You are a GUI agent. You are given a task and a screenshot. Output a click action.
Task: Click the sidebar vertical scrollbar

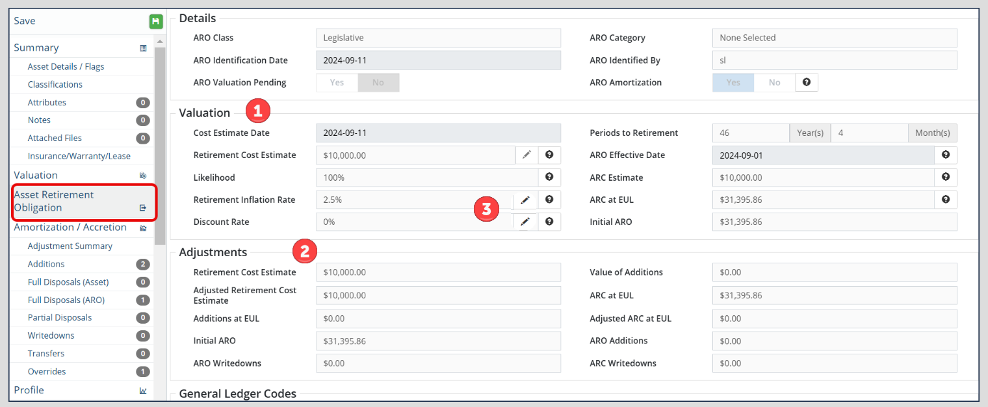[159, 143]
